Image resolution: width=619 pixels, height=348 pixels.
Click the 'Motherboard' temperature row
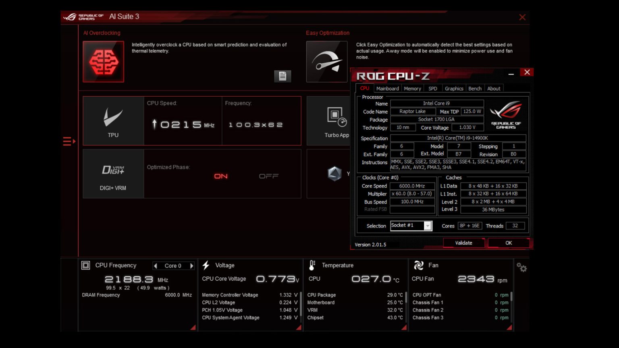point(355,302)
